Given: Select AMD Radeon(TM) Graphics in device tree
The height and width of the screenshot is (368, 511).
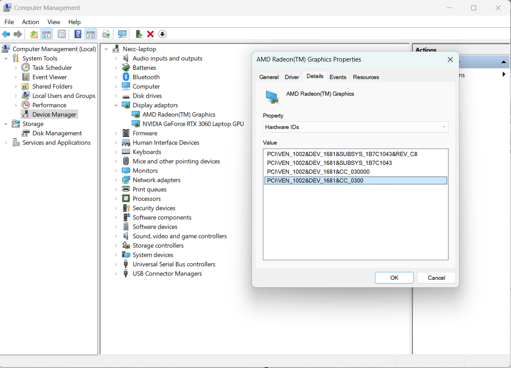Looking at the screenshot, I should [x=179, y=114].
